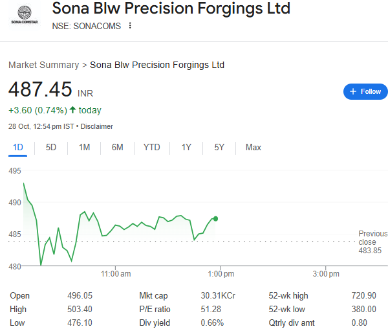Show the 1Y price chart
This screenshot has height=329, width=388.
(x=186, y=148)
